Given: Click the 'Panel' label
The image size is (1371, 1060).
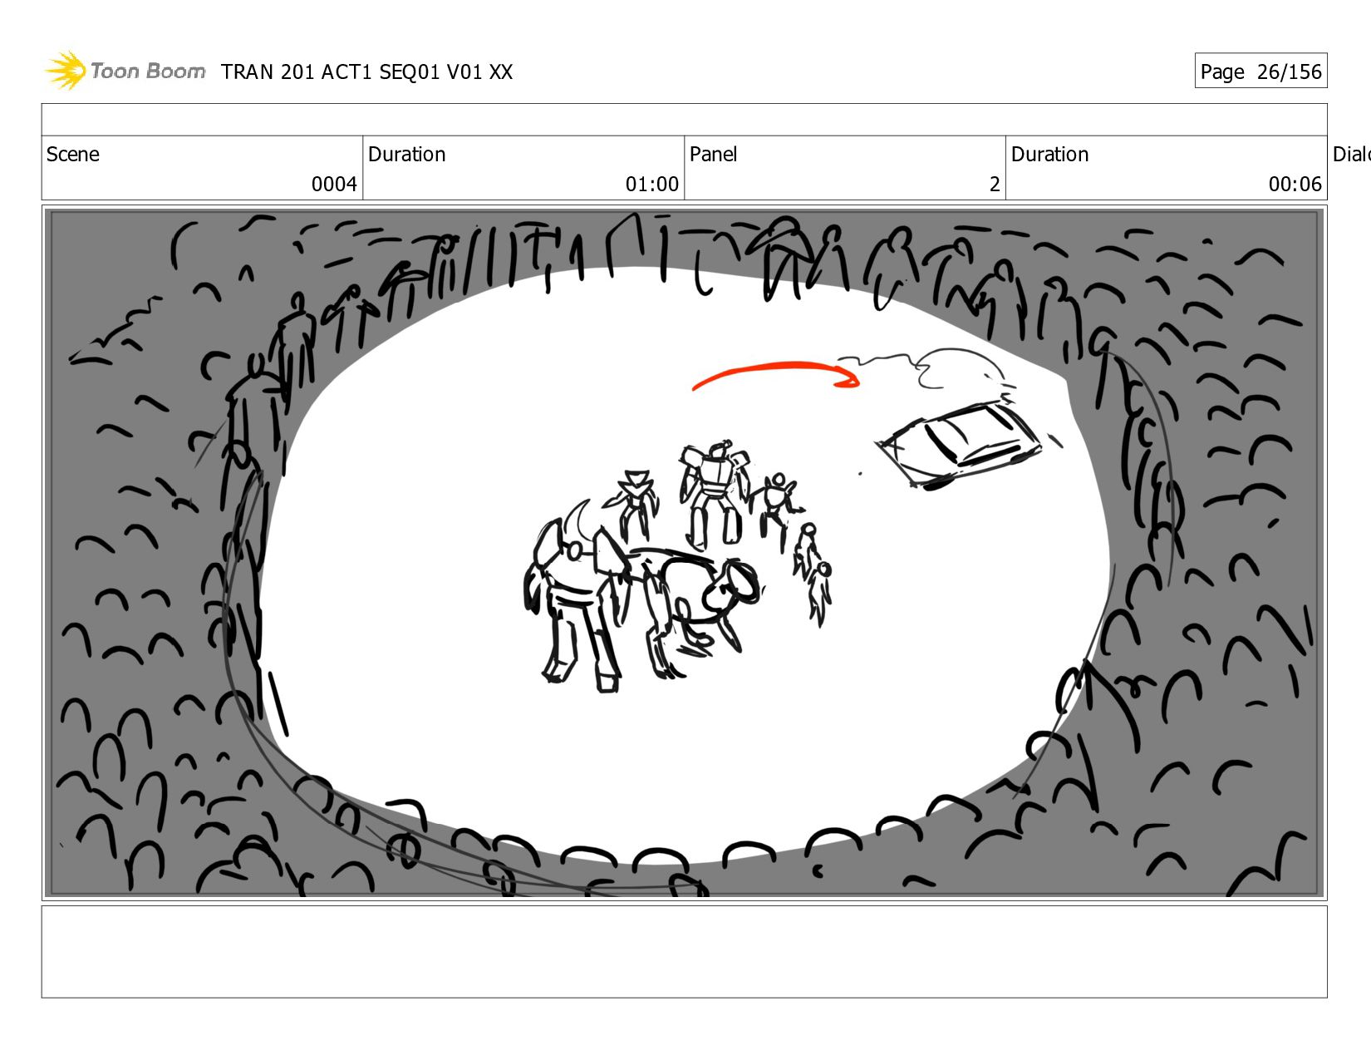Looking at the screenshot, I should (713, 155).
